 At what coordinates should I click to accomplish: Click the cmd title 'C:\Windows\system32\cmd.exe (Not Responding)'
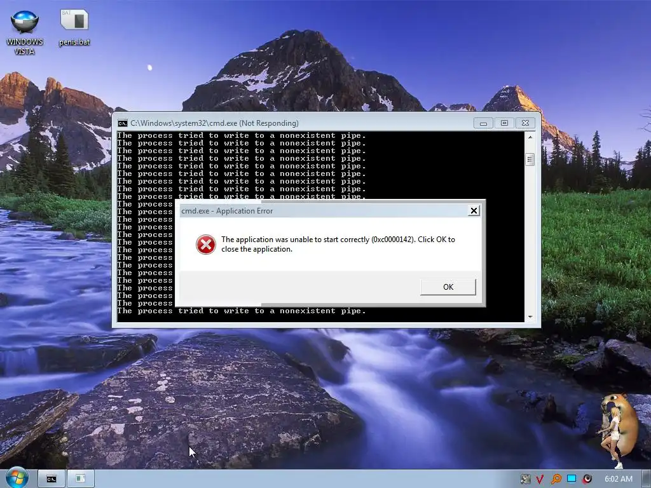tap(215, 123)
